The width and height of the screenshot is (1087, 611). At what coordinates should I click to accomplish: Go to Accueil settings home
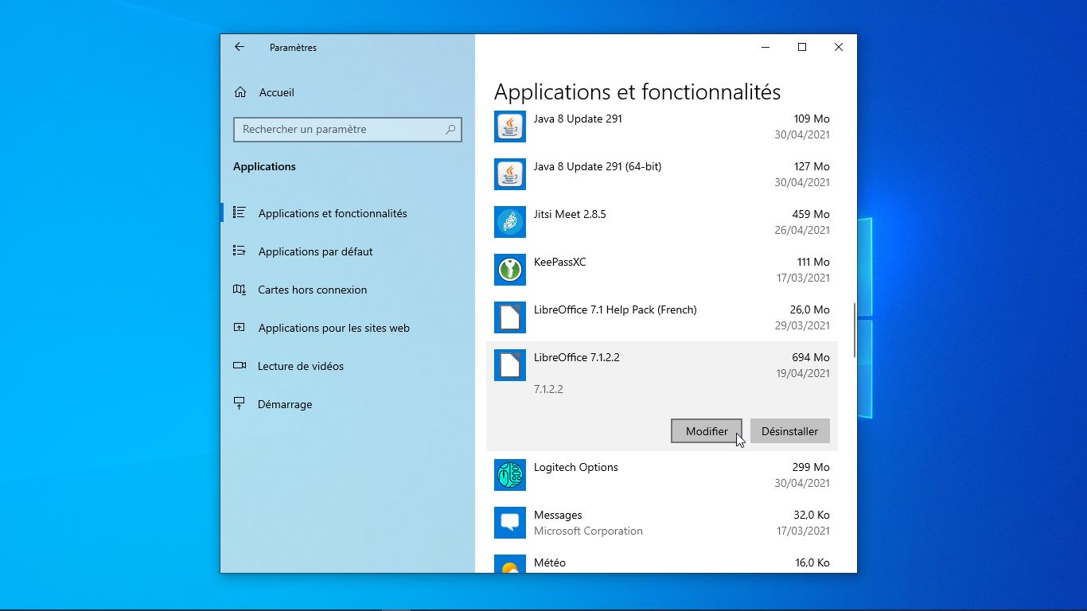277,92
